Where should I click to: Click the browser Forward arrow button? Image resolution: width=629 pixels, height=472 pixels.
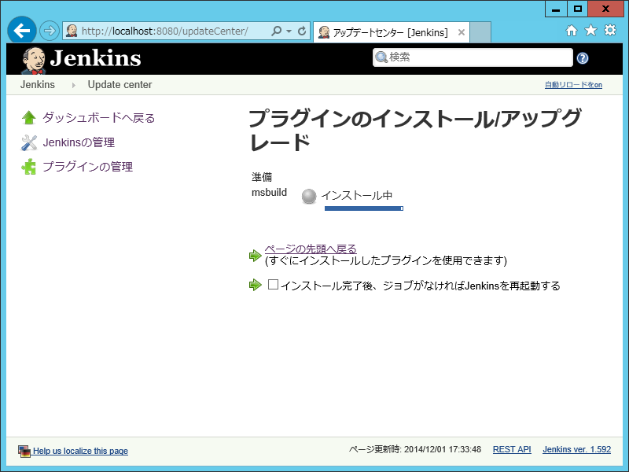[50, 31]
